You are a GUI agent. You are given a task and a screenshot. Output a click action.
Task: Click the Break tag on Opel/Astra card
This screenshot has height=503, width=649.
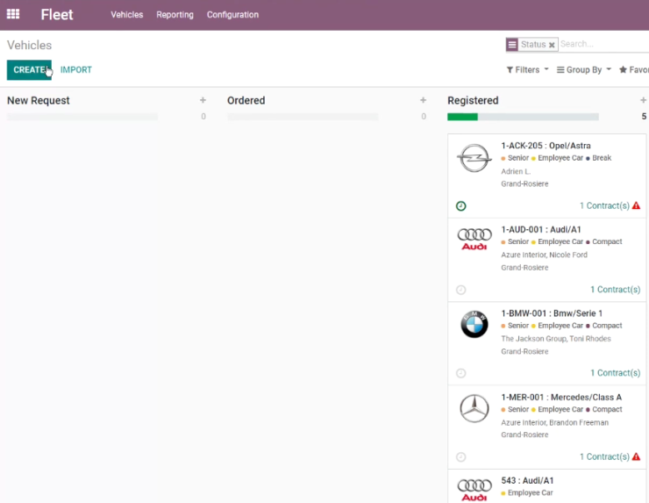point(602,158)
